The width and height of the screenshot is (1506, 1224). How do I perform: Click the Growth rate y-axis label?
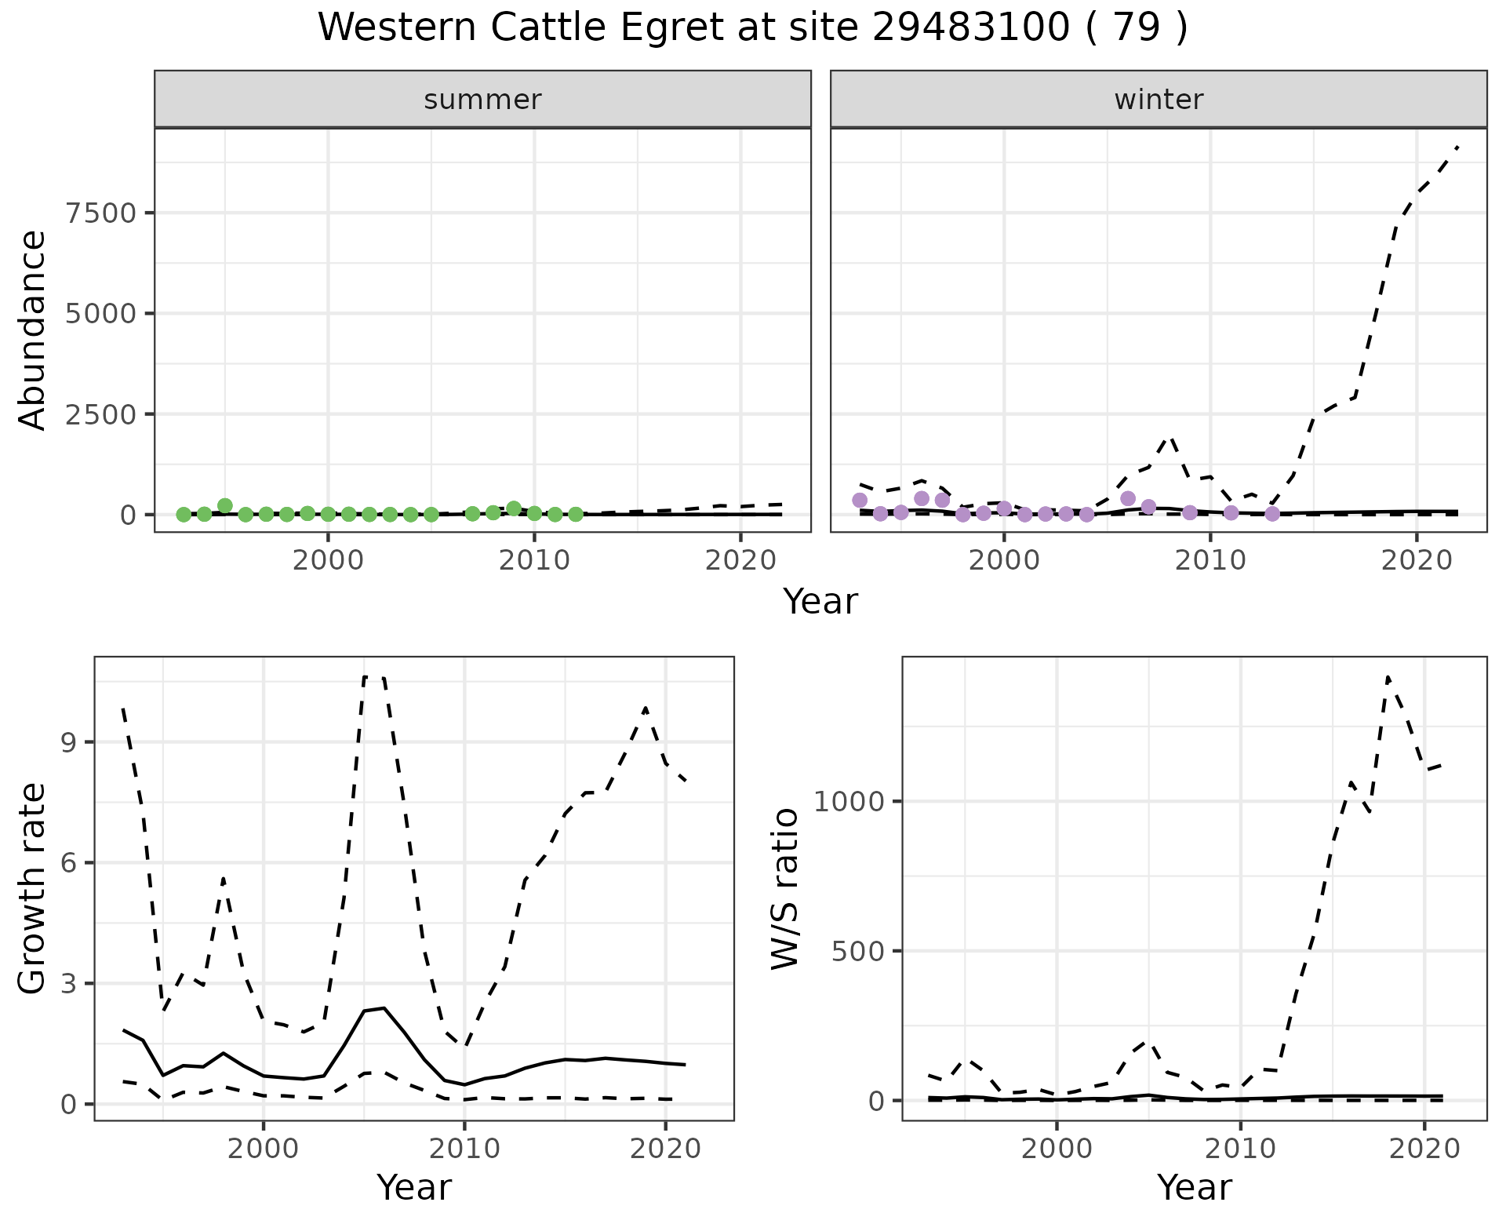click(x=33, y=888)
